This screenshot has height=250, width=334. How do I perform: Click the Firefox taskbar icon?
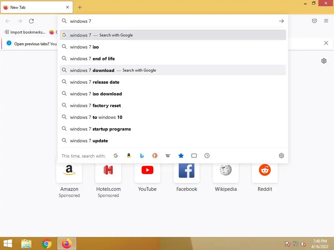point(67,243)
